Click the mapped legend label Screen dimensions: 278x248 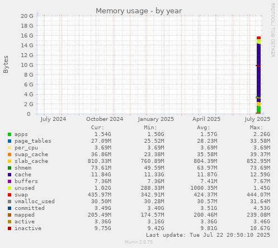25,215
